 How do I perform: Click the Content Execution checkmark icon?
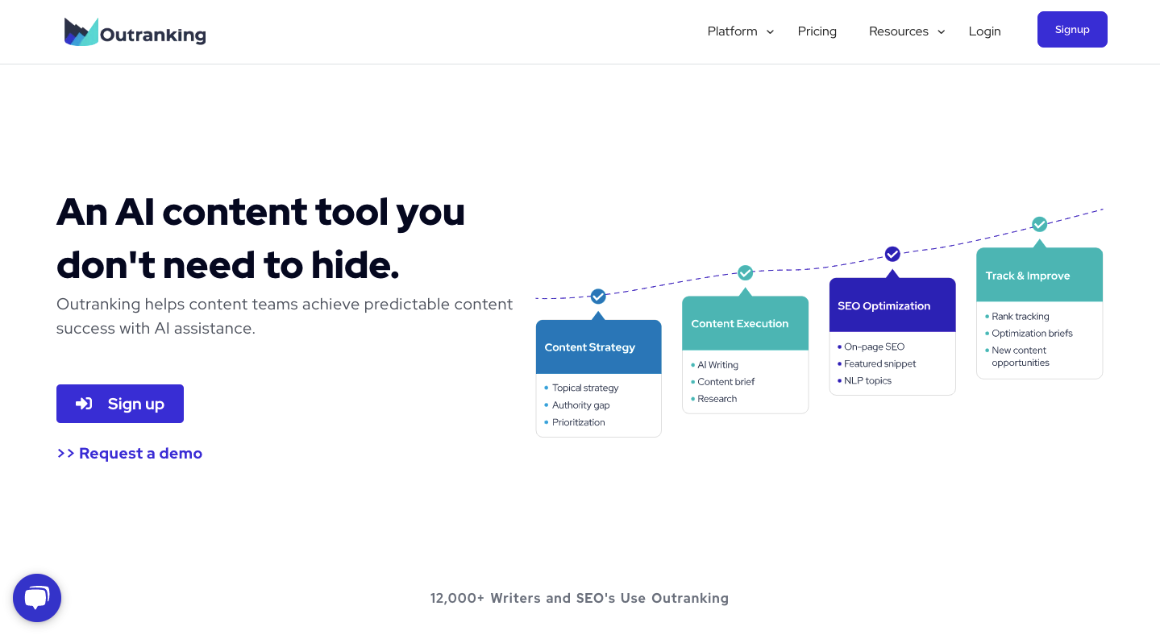746,273
